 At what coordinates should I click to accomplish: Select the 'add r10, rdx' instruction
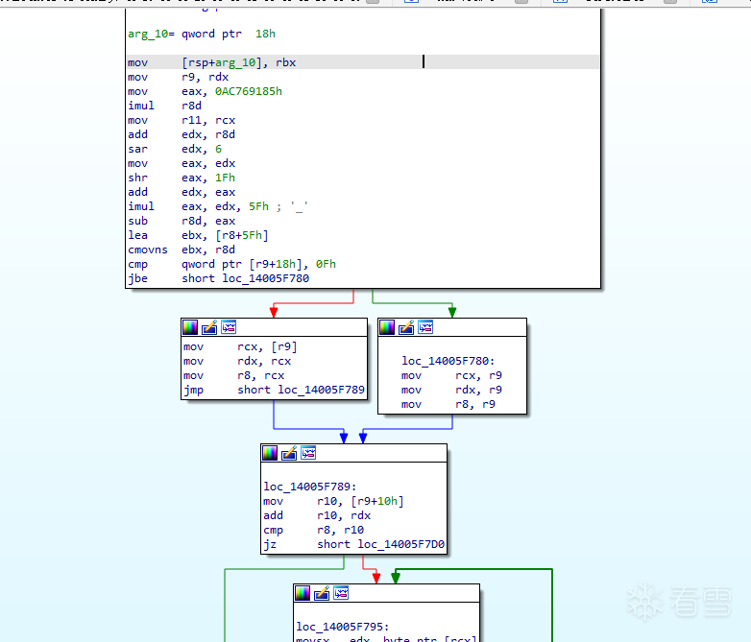point(317,515)
